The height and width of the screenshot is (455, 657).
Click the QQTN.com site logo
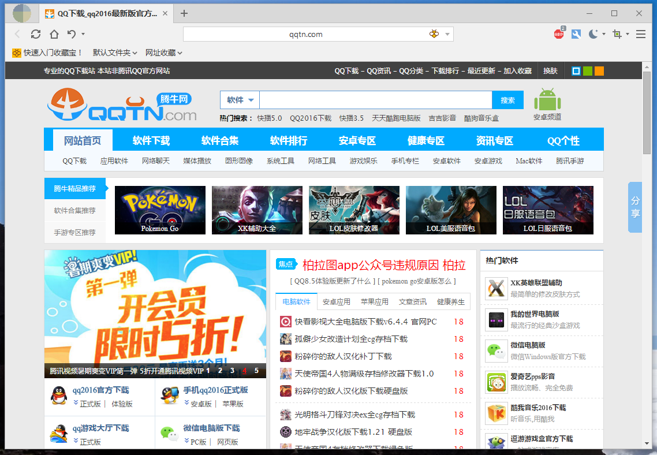coord(122,105)
